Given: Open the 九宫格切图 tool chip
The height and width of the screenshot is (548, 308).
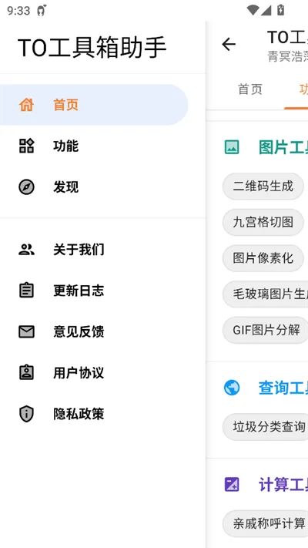Looking at the screenshot, I should point(263,222).
